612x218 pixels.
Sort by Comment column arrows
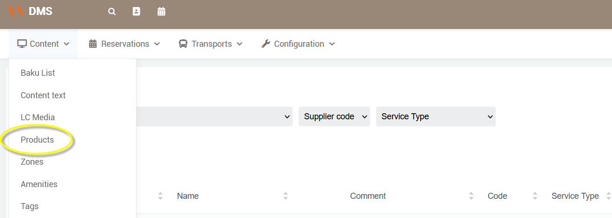tap(471, 196)
